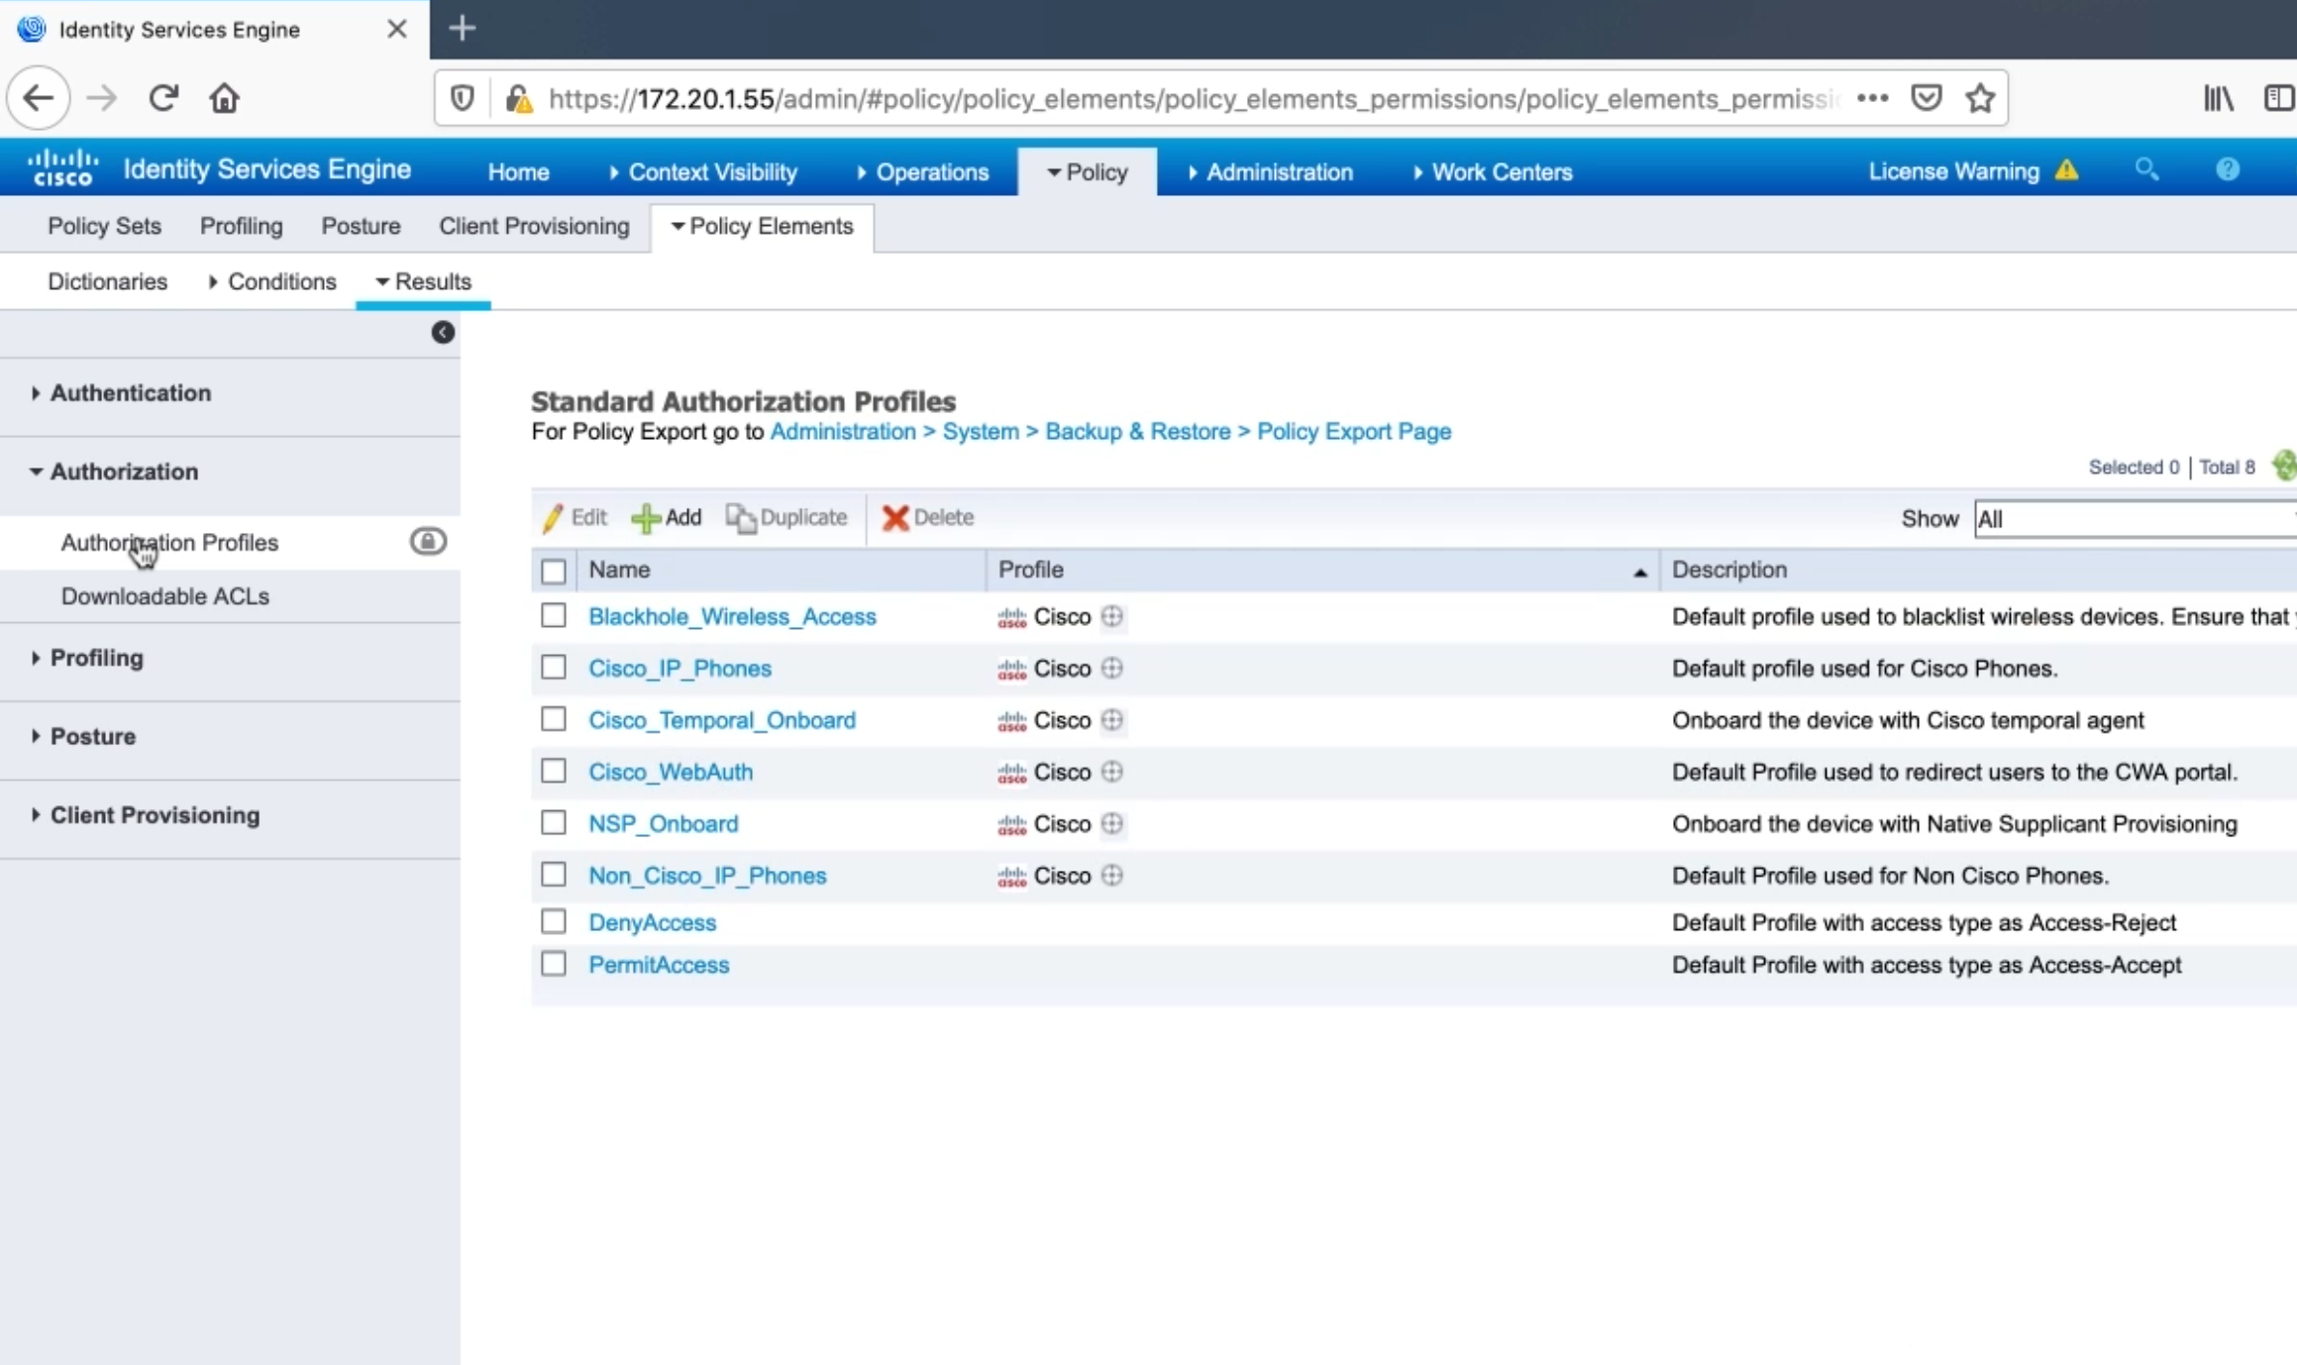The image size is (2297, 1365).
Task: Expand the Client Provisioning sidebar section
Action: (x=146, y=815)
